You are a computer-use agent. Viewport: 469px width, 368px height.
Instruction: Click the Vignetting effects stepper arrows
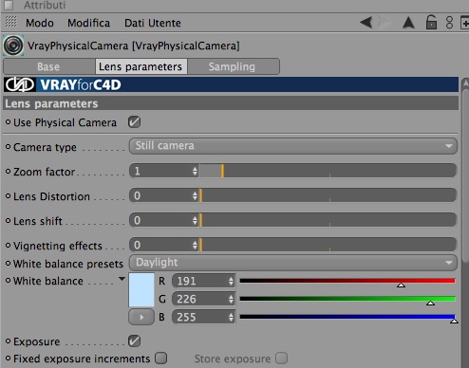(x=195, y=245)
